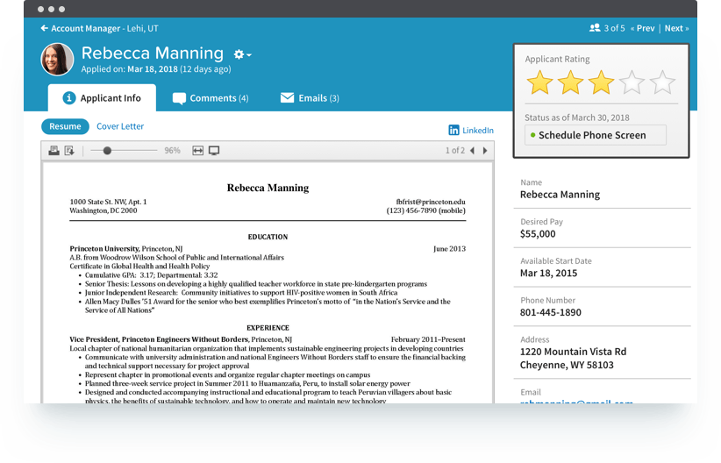Open the LinkedIn profile link
Viewport: 721px width, 463px height.
coord(471,130)
